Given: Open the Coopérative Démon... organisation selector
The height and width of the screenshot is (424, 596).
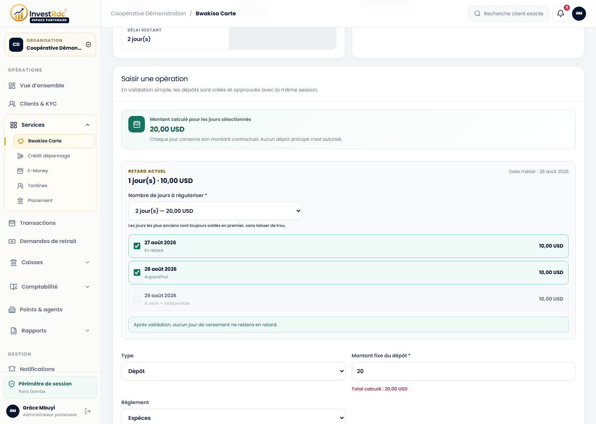Looking at the screenshot, I should (x=50, y=45).
